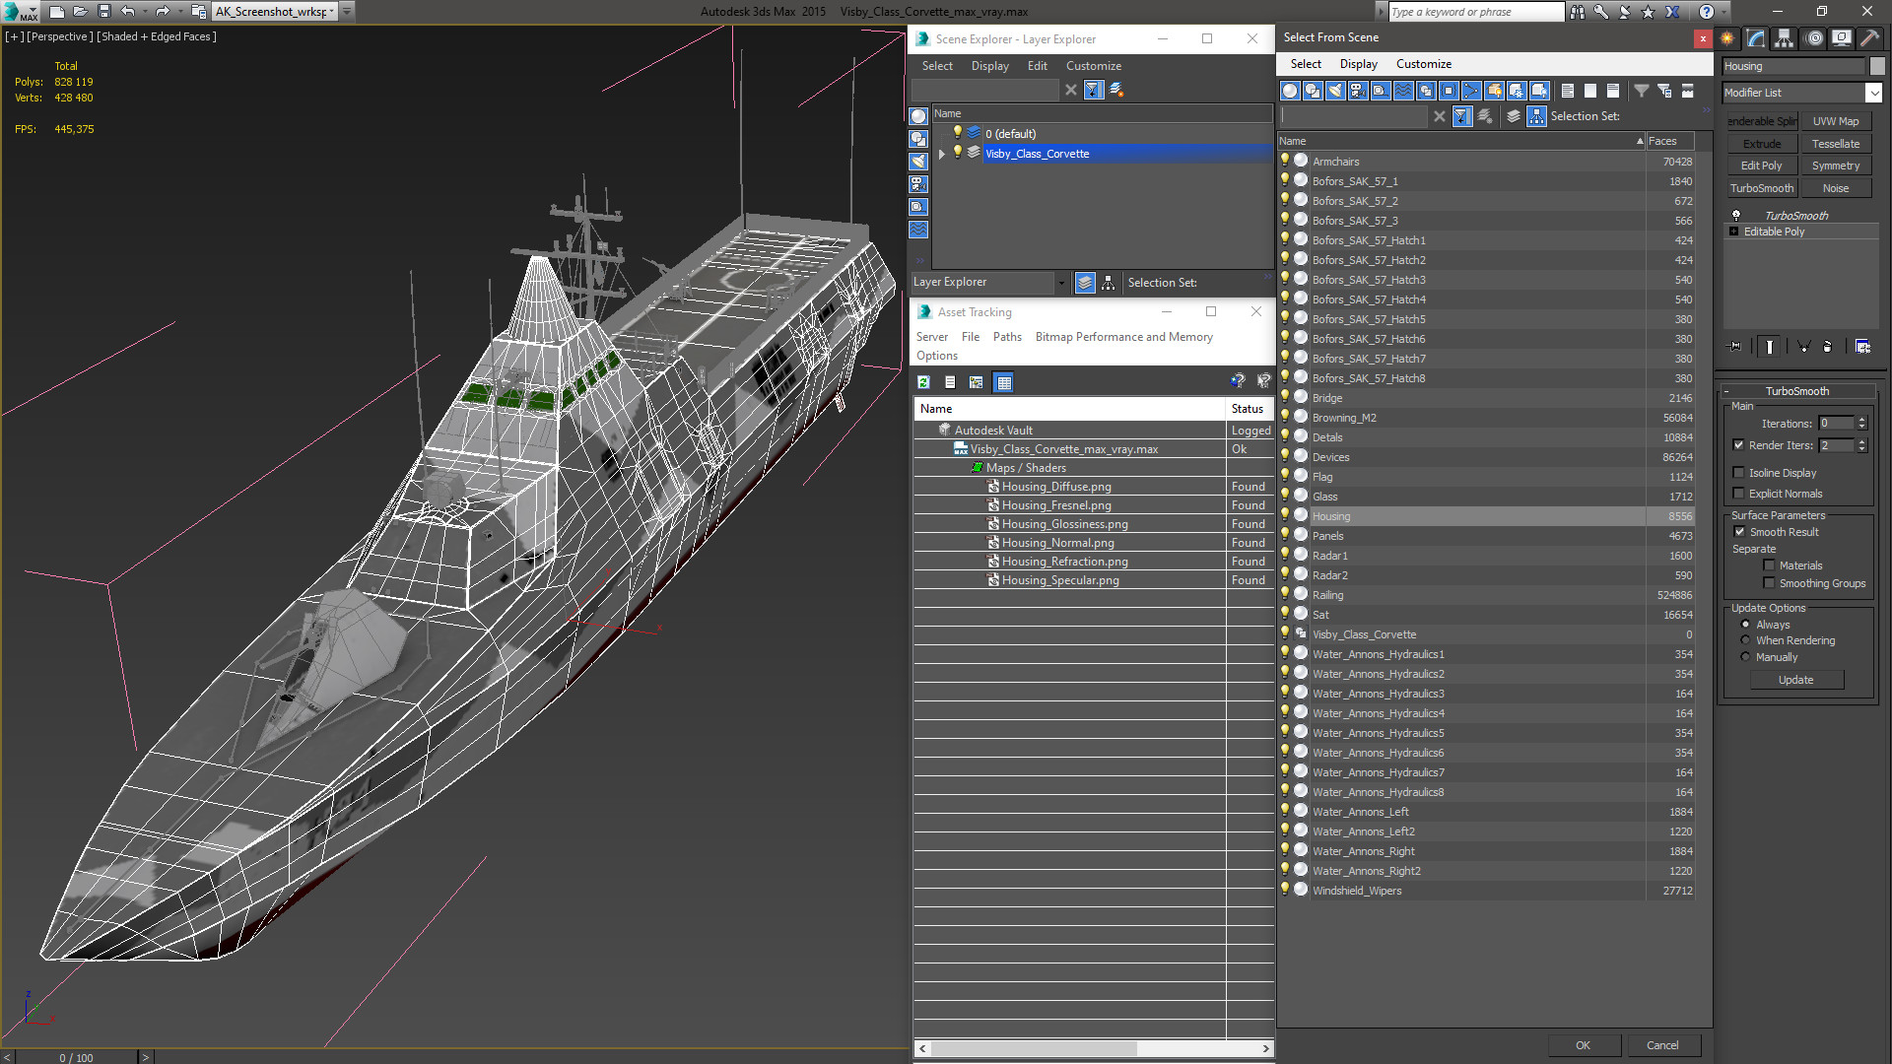Click Remove Modifier trash icon in stack
Viewport: 1892px width, 1064px height.
point(1828,347)
